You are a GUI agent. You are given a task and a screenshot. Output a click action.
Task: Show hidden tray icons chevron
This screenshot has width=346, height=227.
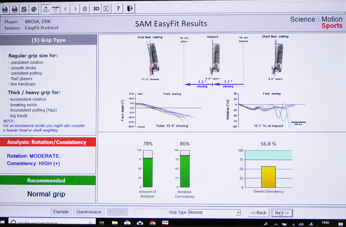tap(276, 224)
